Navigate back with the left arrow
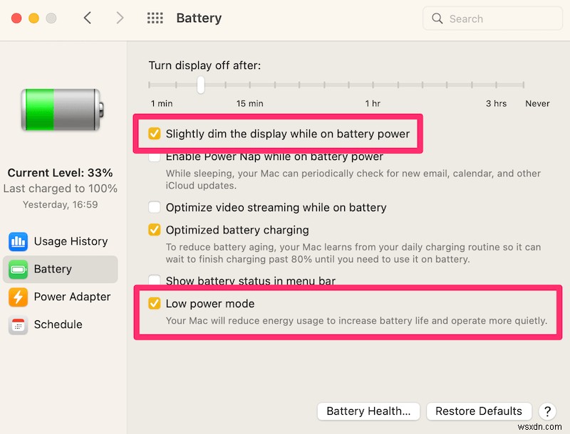Screen dimensions: 570x434 click(88, 18)
